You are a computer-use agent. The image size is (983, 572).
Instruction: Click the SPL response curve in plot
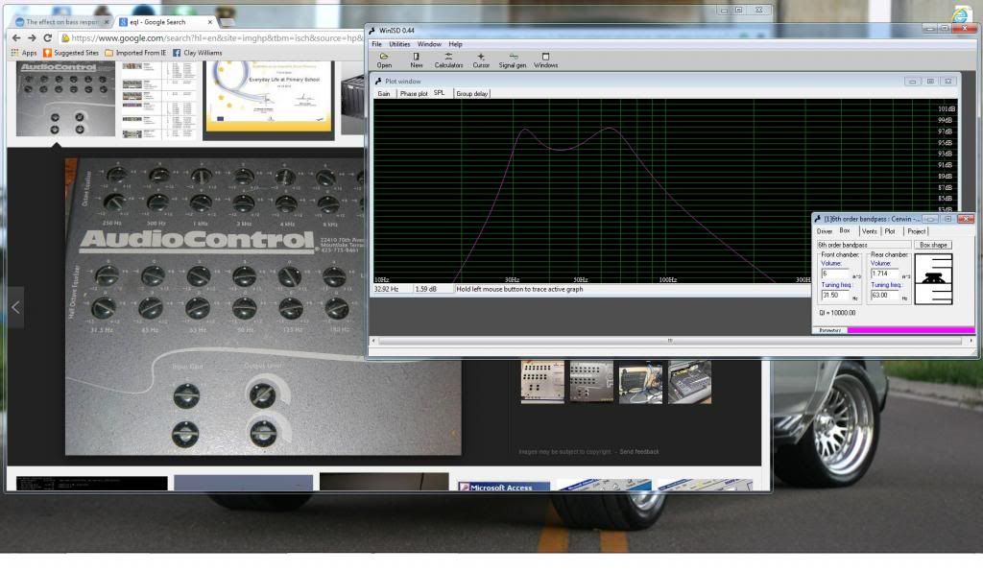[x=561, y=150]
